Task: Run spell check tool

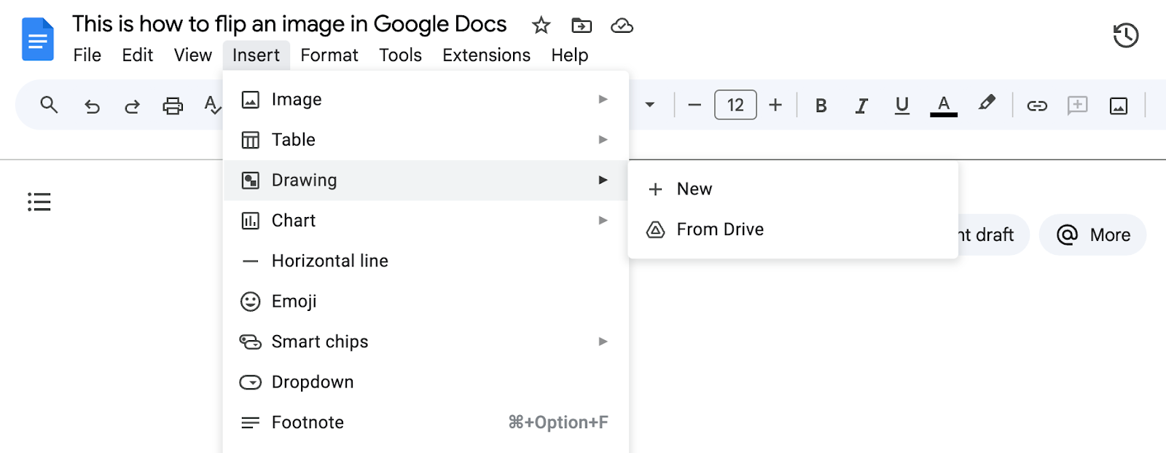Action: pyautogui.click(x=212, y=105)
